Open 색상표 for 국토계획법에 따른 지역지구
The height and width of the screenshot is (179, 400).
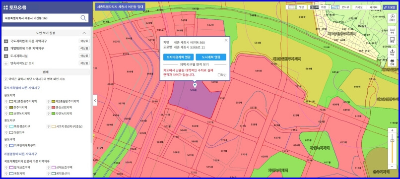click(84, 41)
